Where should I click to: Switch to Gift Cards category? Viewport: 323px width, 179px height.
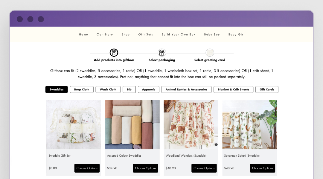(267, 89)
